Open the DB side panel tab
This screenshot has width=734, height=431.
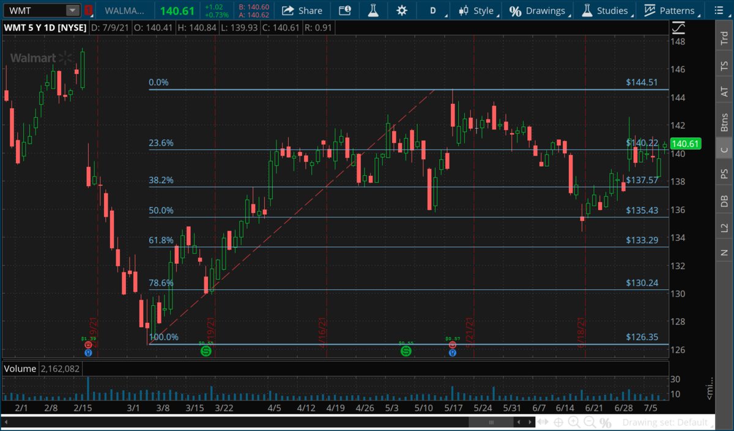click(724, 201)
